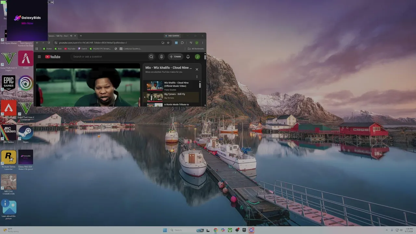Click the YouTube logo
This screenshot has width=416, height=234.
53,57
